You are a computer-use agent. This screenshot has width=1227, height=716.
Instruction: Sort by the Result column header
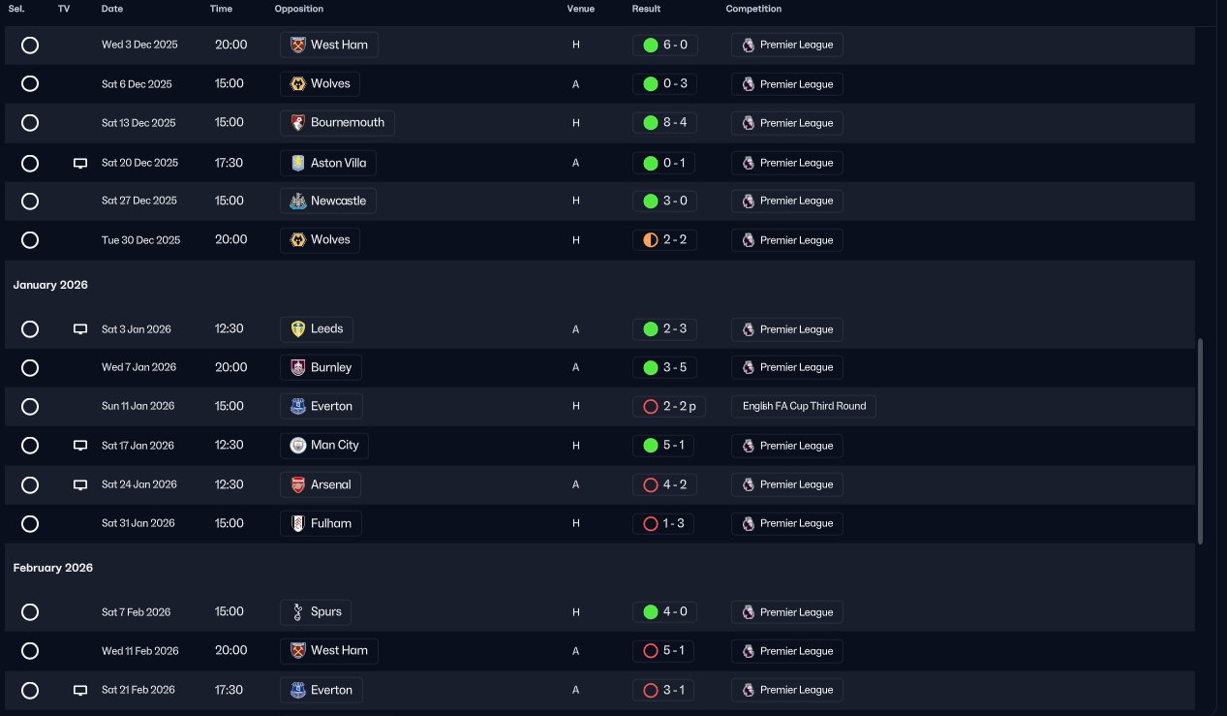point(646,9)
